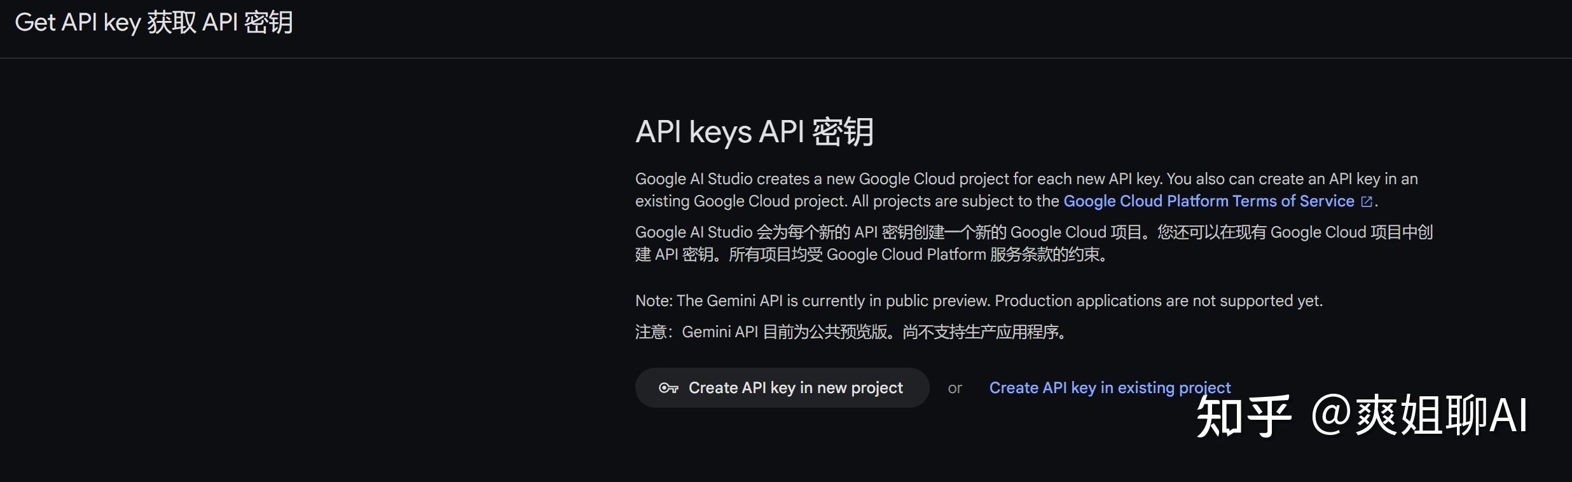
Task: Click the external-link icon after Terms of Service
Action: tap(1366, 202)
